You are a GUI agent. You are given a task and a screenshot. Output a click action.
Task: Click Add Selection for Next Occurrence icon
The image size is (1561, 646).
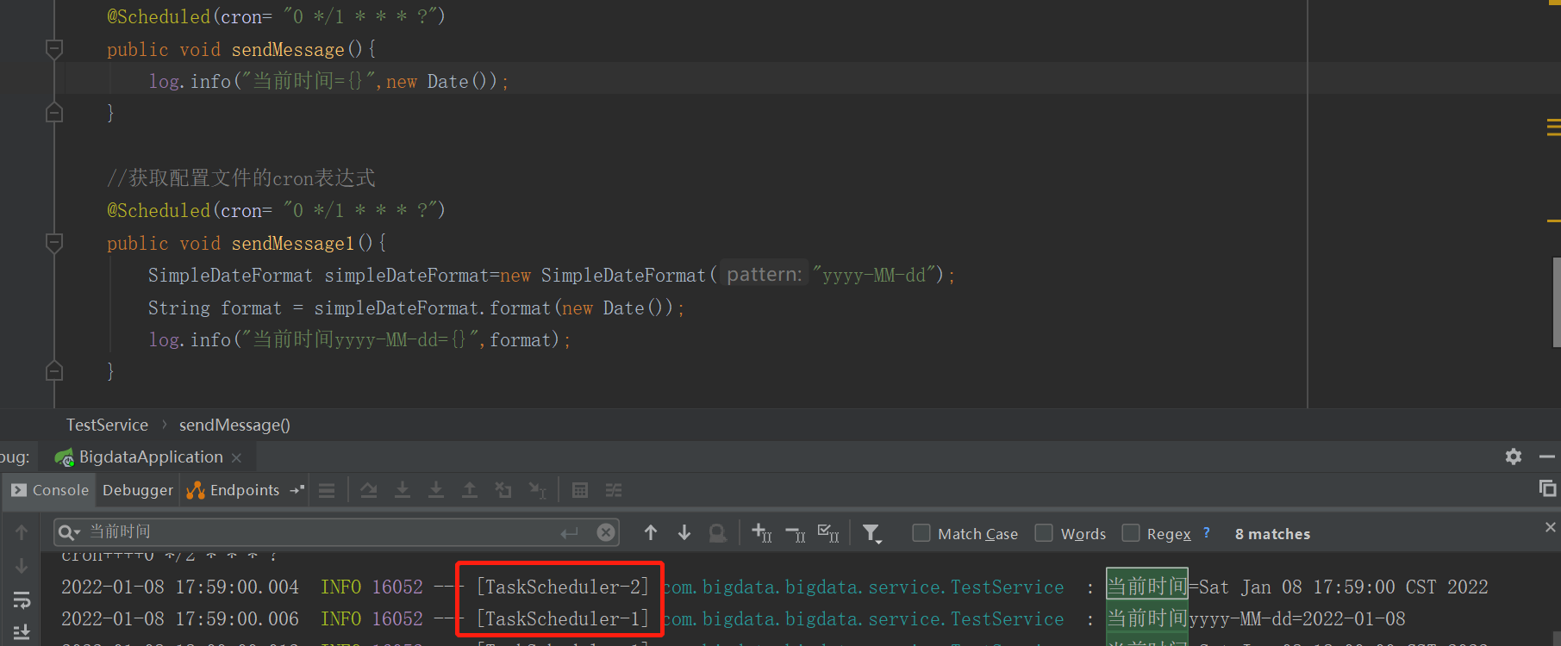(x=762, y=534)
